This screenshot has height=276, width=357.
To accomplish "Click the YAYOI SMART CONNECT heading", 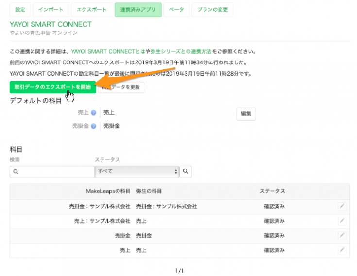I will [x=51, y=24].
